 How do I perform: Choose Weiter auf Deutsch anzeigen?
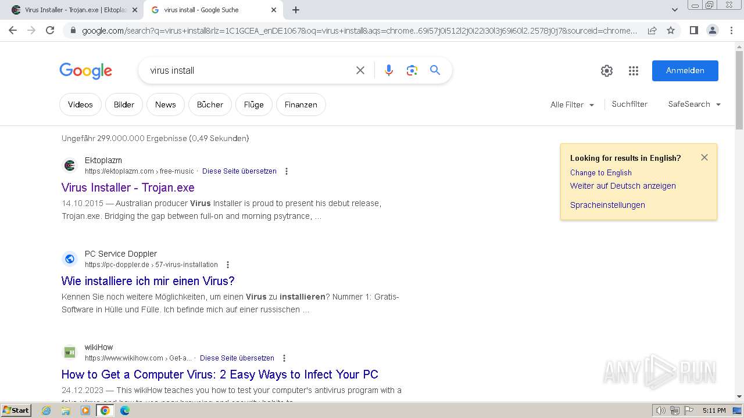click(623, 186)
